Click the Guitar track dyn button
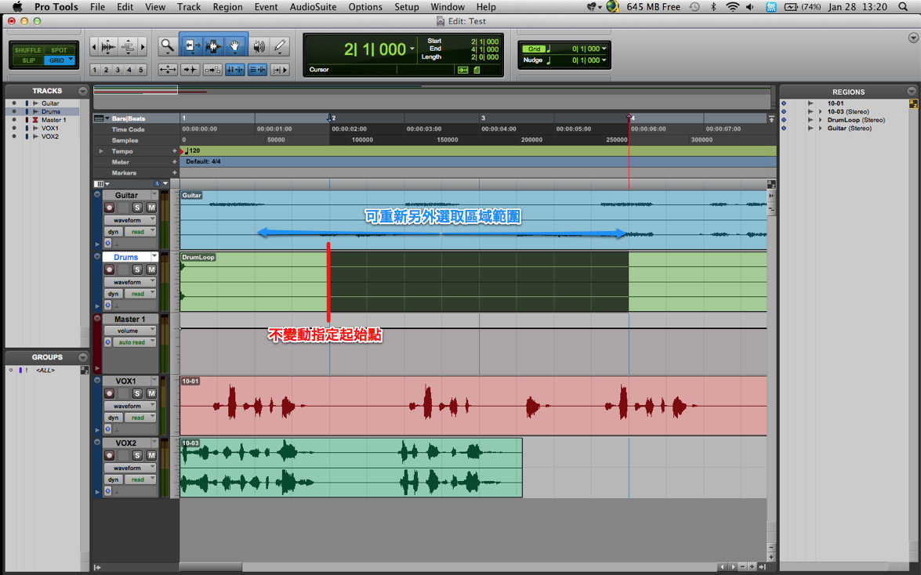 click(x=114, y=232)
